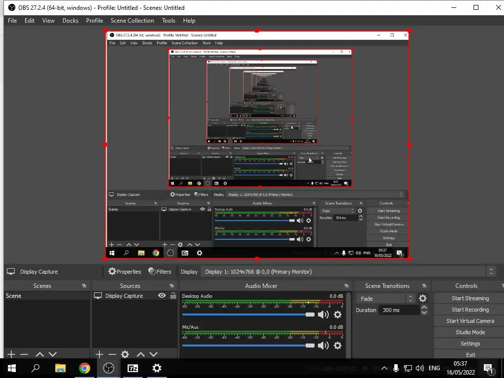Open the Windows Start menu
This screenshot has height=378, width=504.
(x=12, y=368)
